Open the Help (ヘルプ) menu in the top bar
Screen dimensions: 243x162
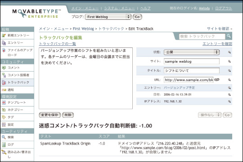click(145, 8)
